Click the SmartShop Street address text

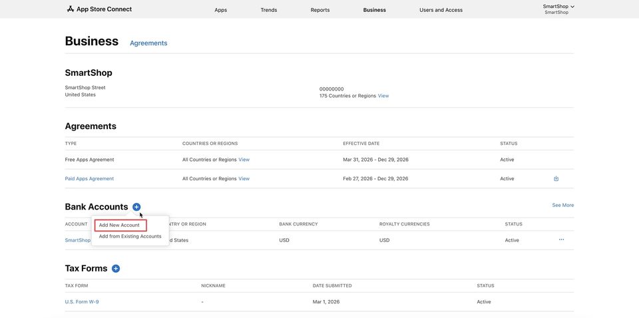85,88
